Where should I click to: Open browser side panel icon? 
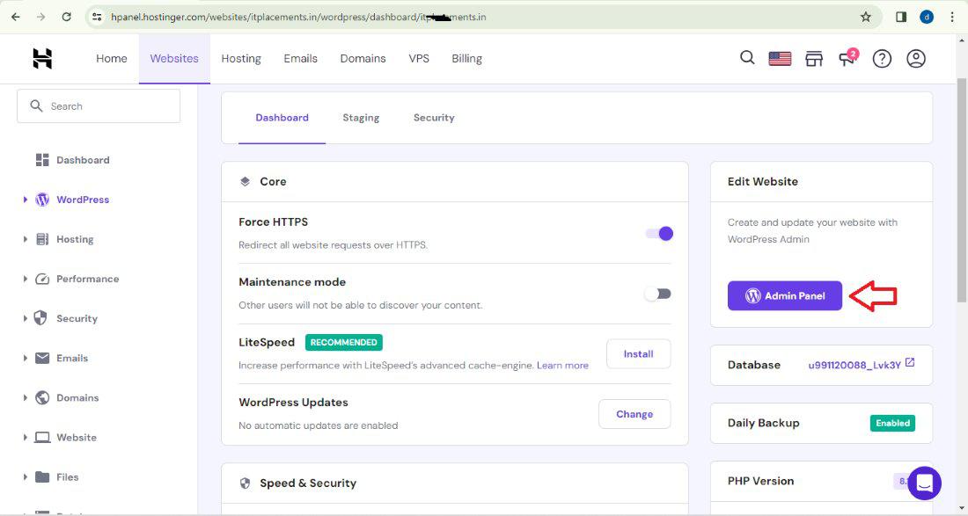coord(901,17)
